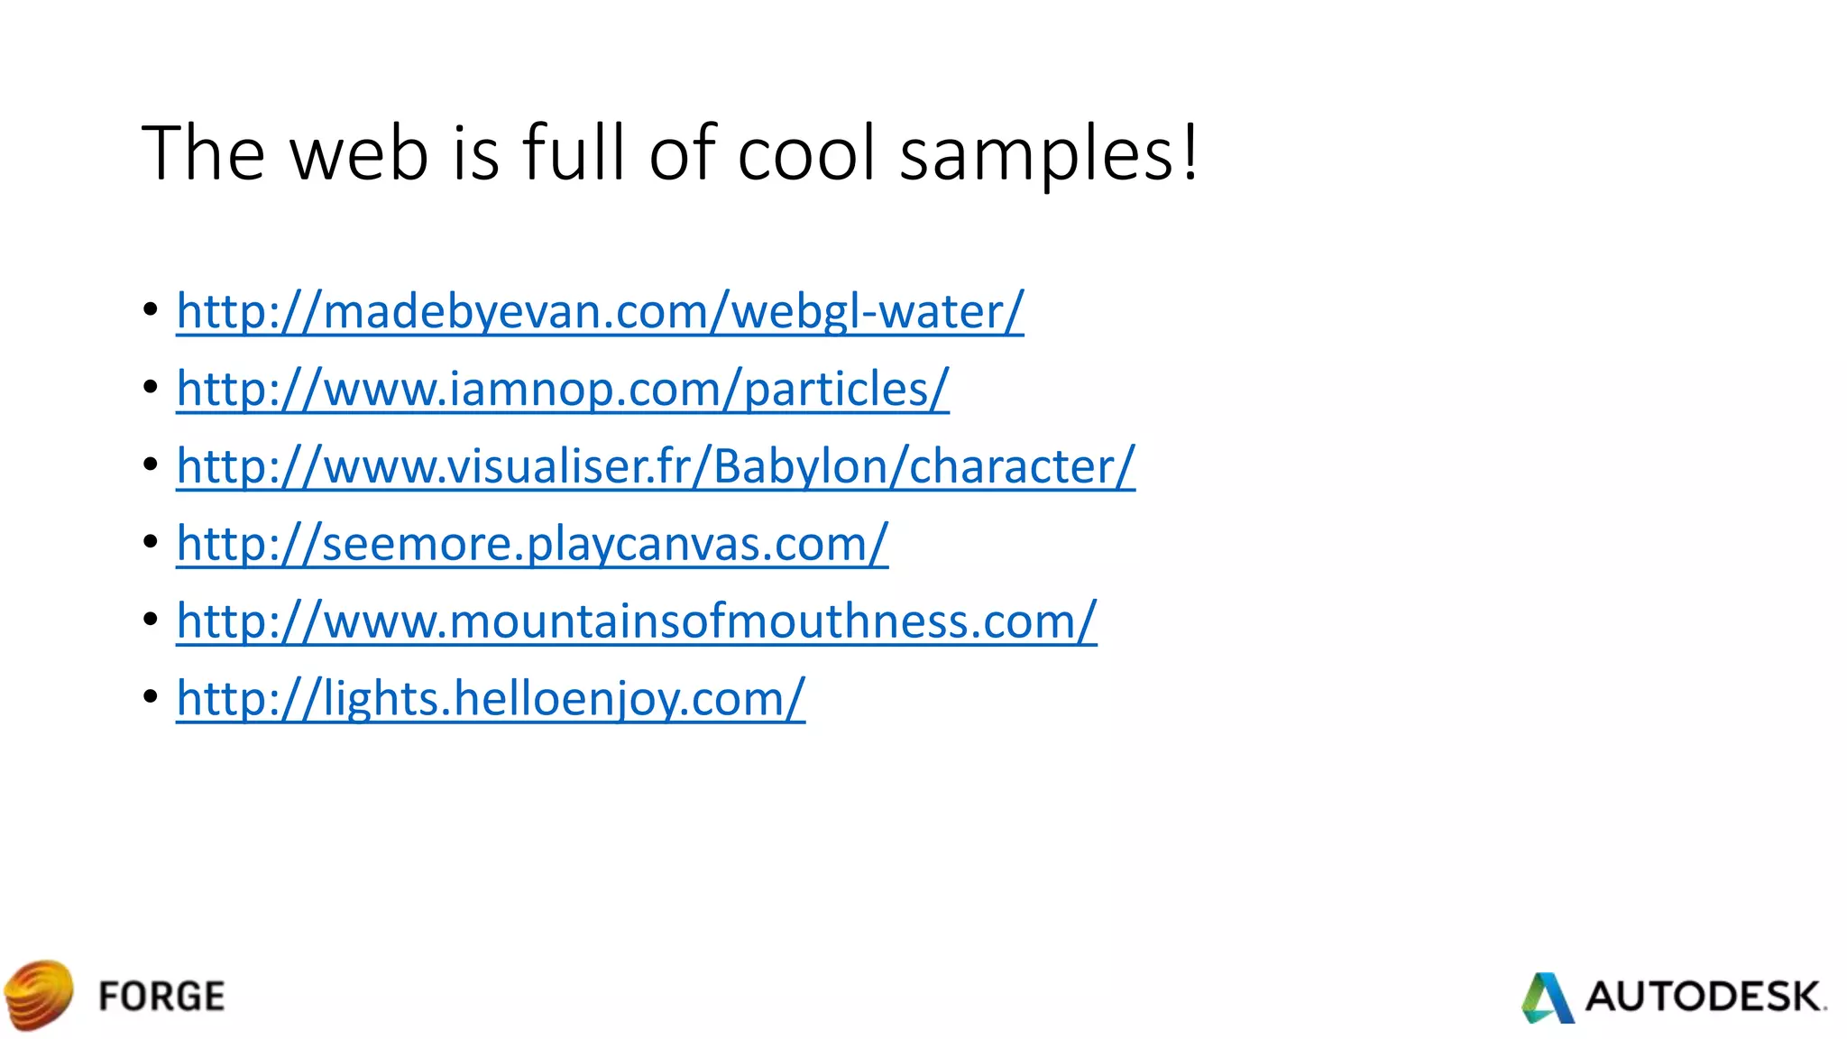Click the bullet before the visualiser.fr link
The height and width of the screenshot is (1039, 1847).
(x=151, y=465)
